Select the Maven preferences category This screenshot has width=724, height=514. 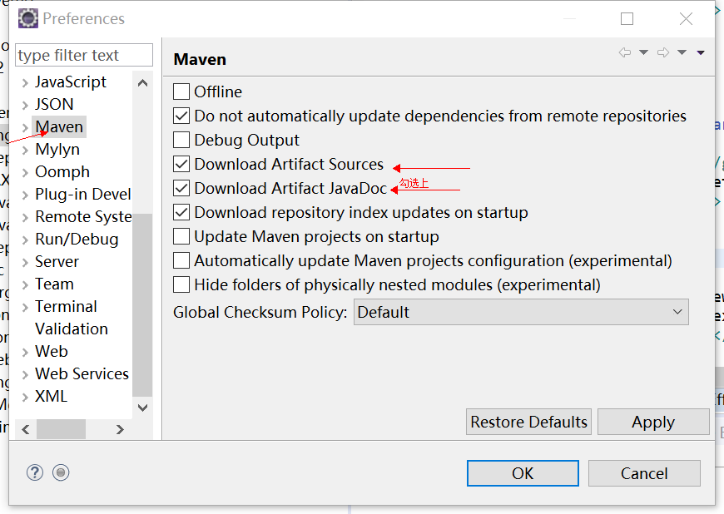[59, 126]
